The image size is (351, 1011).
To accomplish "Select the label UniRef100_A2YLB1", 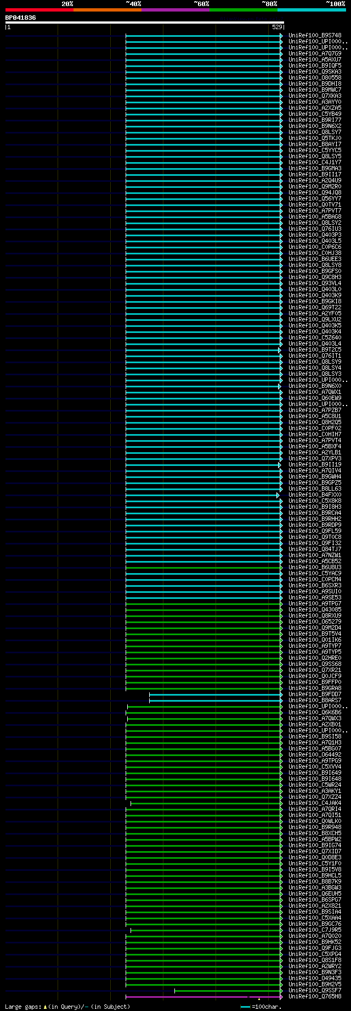I will [x=315, y=453].
